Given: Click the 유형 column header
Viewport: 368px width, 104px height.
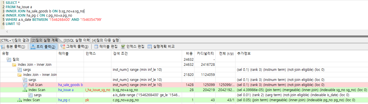Looking at the screenshot, I should [x=28, y=53].
